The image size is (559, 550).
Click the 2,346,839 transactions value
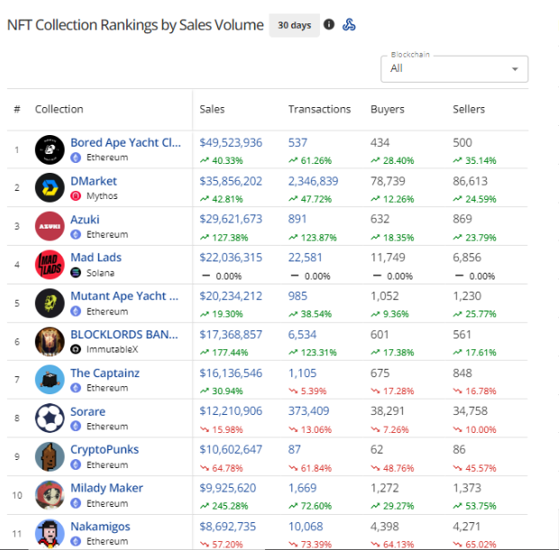pos(313,181)
